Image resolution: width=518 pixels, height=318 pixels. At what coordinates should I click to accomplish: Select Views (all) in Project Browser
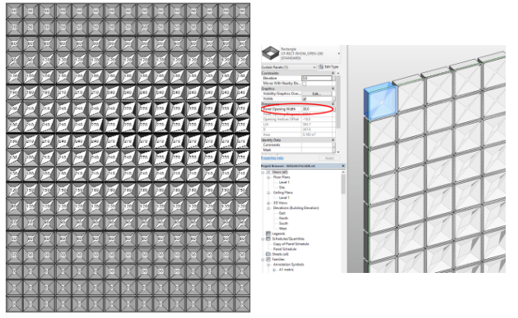point(280,172)
